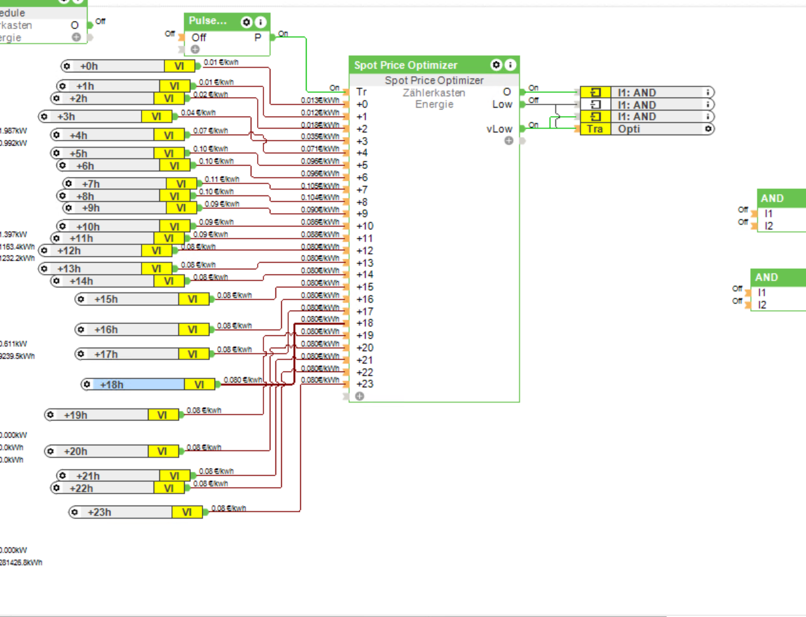Select the highlighted +18h virtual input block
This screenshot has height=617, width=806.
pos(141,384)
